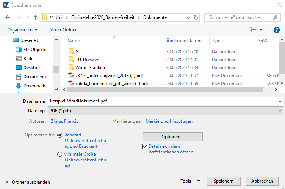Image resolution: width=285 pixels, height=189 pixels.
Task: Open help with the question mark icon
Action: tap(276, 30)
